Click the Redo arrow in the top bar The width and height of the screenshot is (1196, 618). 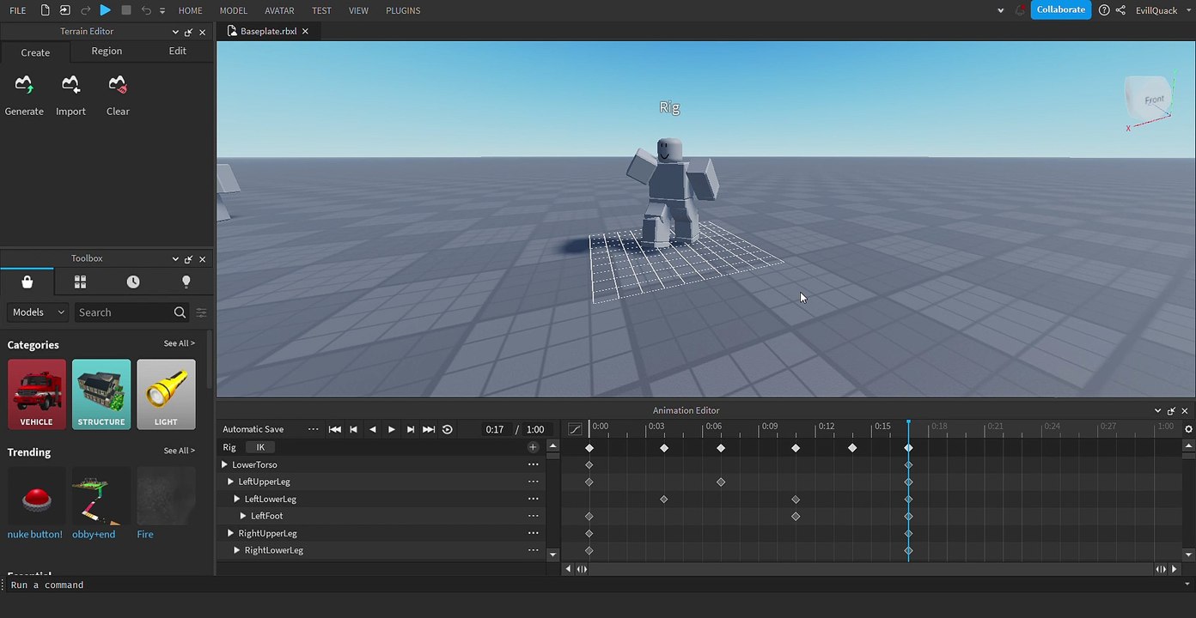(x=85, y=10)
